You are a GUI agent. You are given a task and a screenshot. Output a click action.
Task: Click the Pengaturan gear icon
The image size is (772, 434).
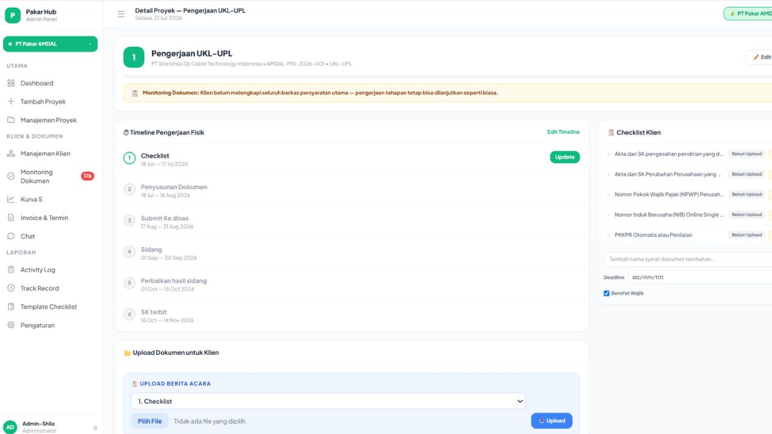coord(11,325)
